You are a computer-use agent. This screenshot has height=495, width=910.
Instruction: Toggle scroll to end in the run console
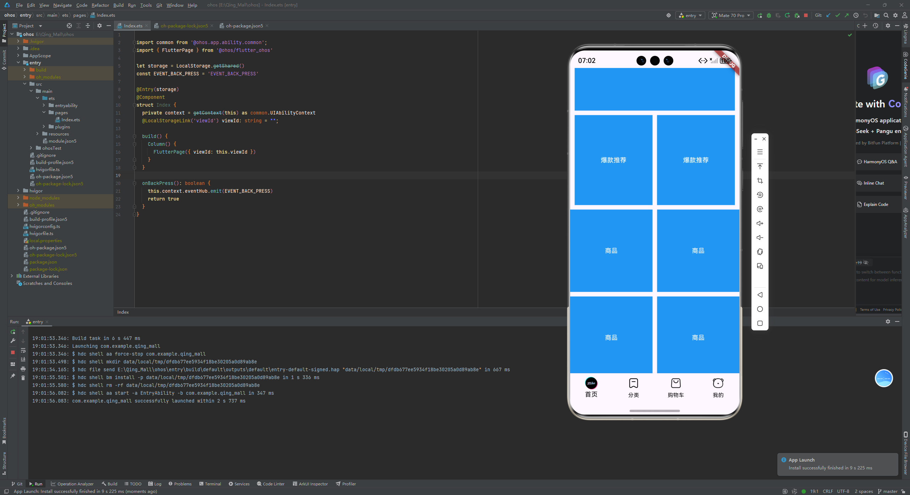point(23,359)
